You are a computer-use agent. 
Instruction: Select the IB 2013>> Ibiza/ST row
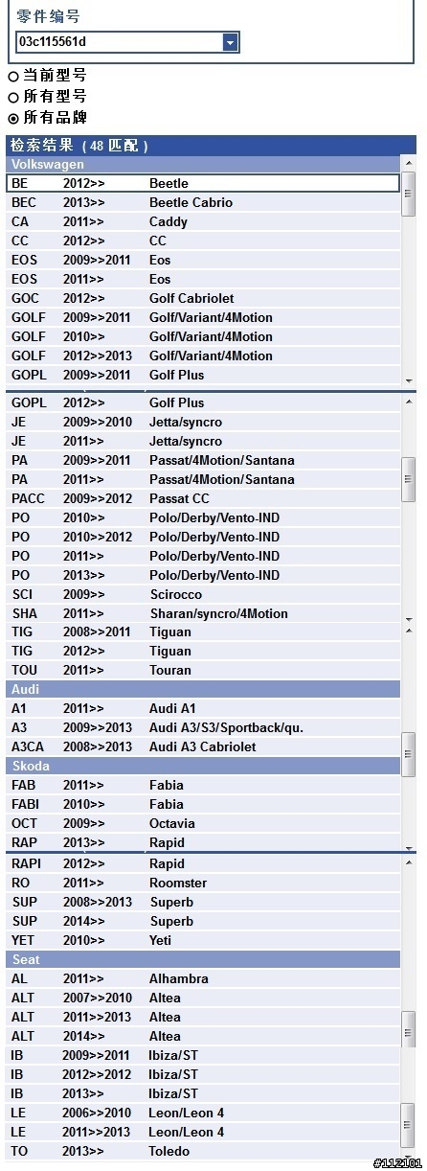click(x=203, y=1093)
